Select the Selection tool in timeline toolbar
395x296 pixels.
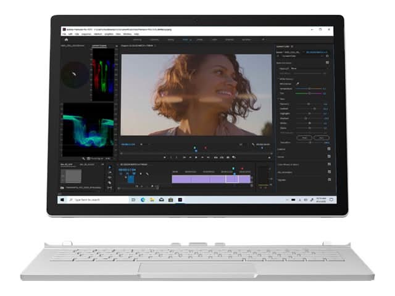[x=110, y=167]
